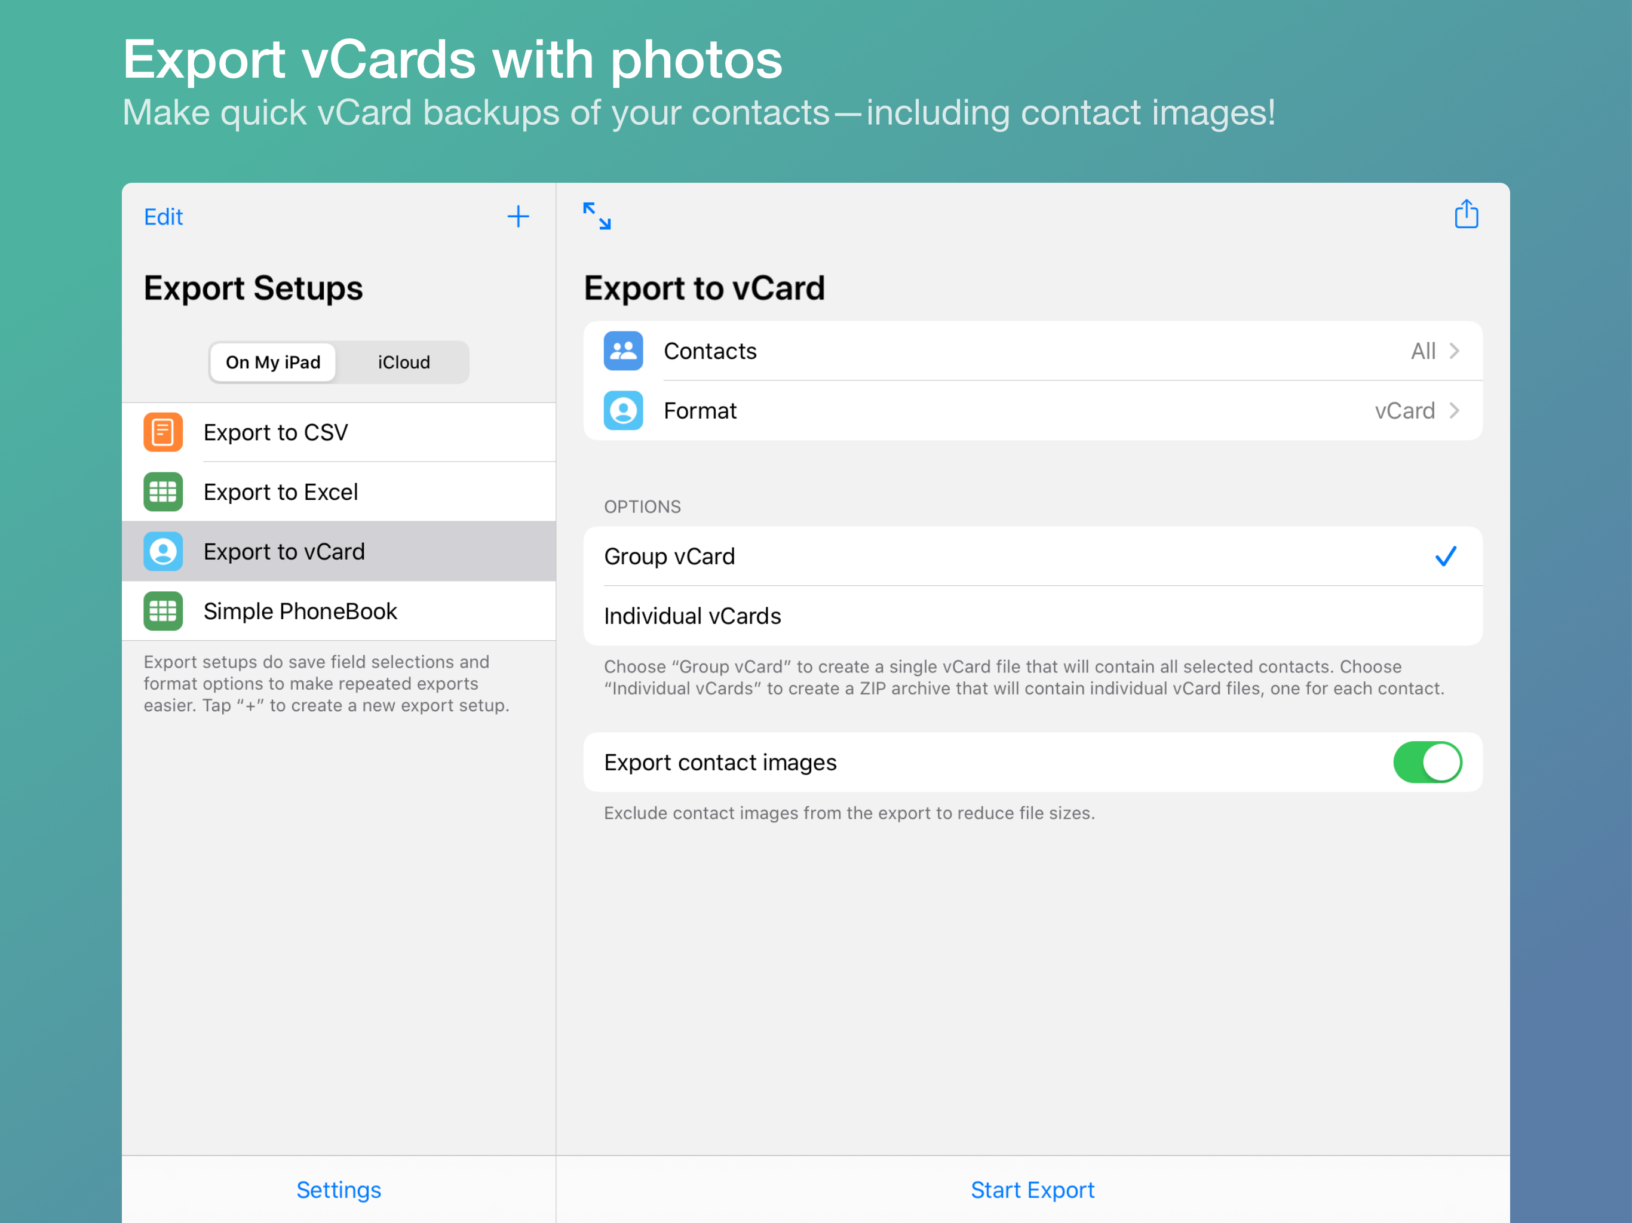Select Export to Excel setup
This screenshot has height=1223, width=1632.
(x=339, y=492)
